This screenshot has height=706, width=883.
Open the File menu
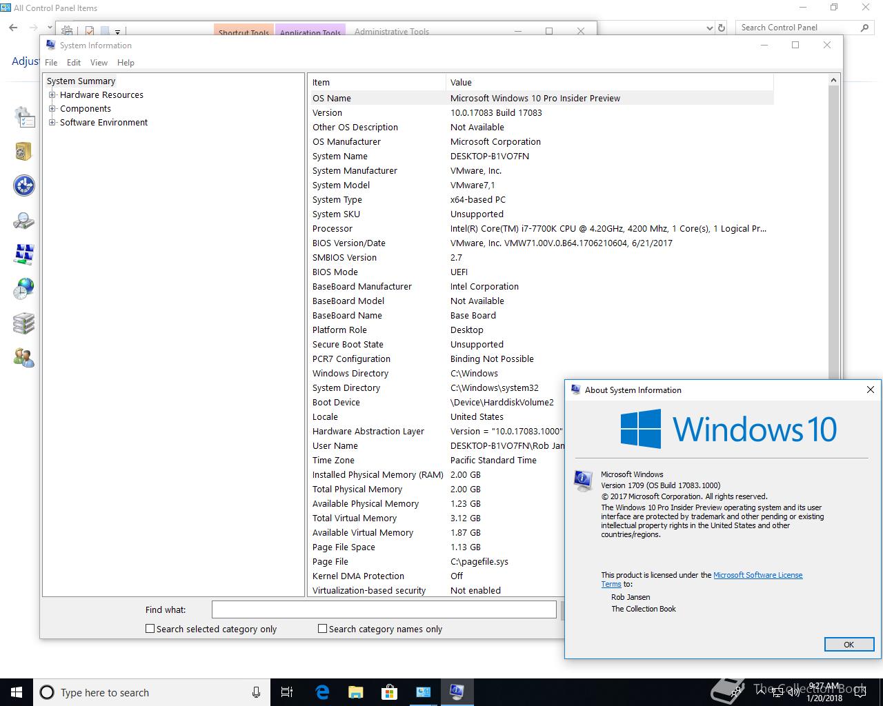pyautogui.click(x=51, y=62)
